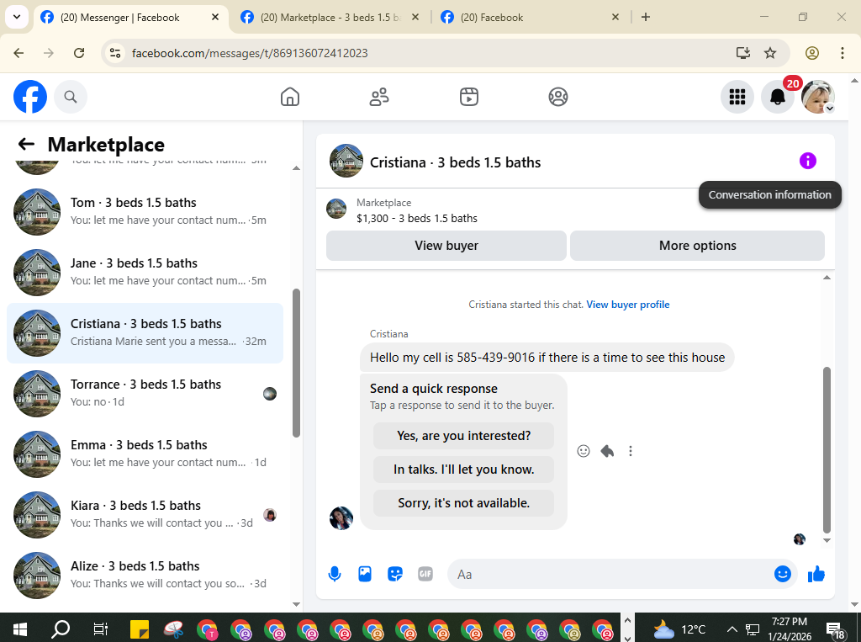Attach a file using the photo icon
Viewport: 861px width, 642px height.
pos(365,574)
